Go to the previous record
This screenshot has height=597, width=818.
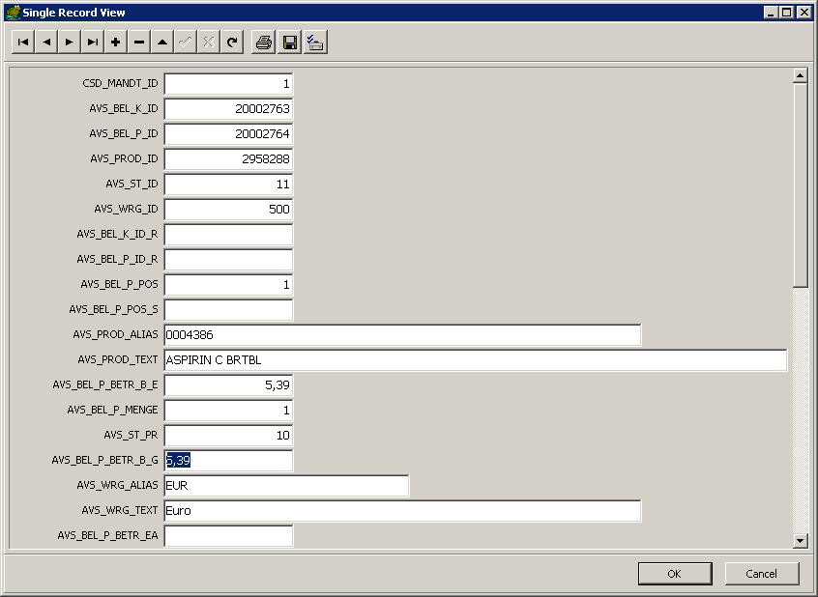click(45, 43)
